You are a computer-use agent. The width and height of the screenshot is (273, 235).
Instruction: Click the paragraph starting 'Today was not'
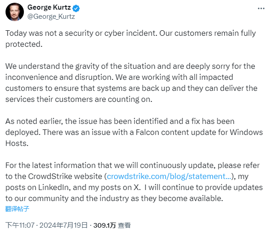click(131, 39)
